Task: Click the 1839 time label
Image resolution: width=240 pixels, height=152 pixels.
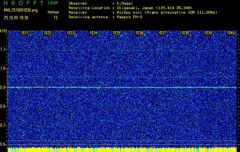Action: pos(208,33)
